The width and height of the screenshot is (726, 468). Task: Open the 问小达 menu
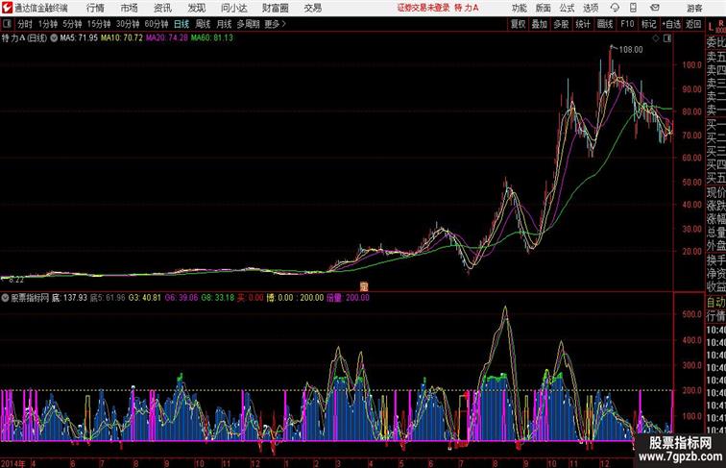point(233,8)
